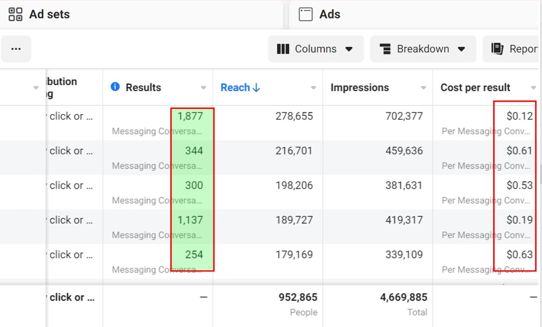Viewport: 542px width, 327px height.
Task: Click the Ads tab window icon
Action: [x=305, y=15]
